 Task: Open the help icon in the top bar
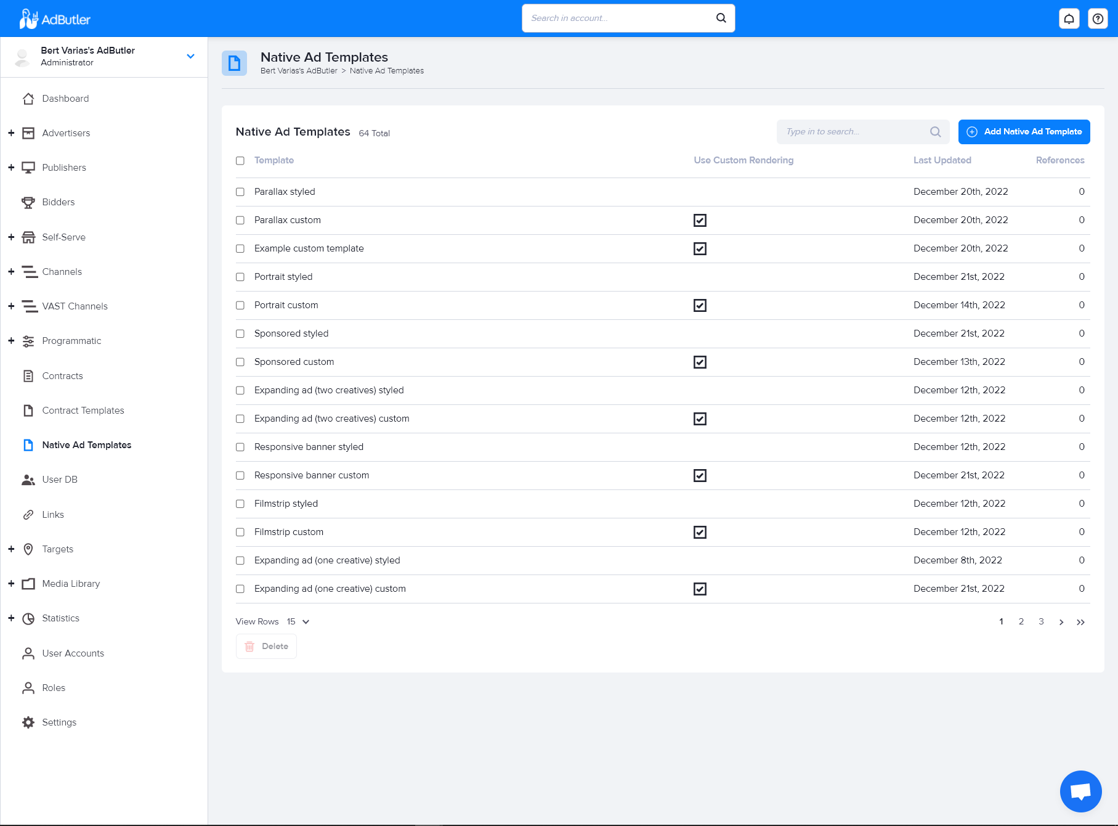[1097, 18]
